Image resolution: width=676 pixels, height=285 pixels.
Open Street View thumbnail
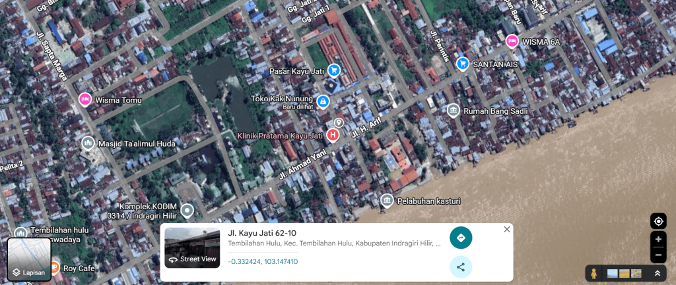[x=192, y=247]
